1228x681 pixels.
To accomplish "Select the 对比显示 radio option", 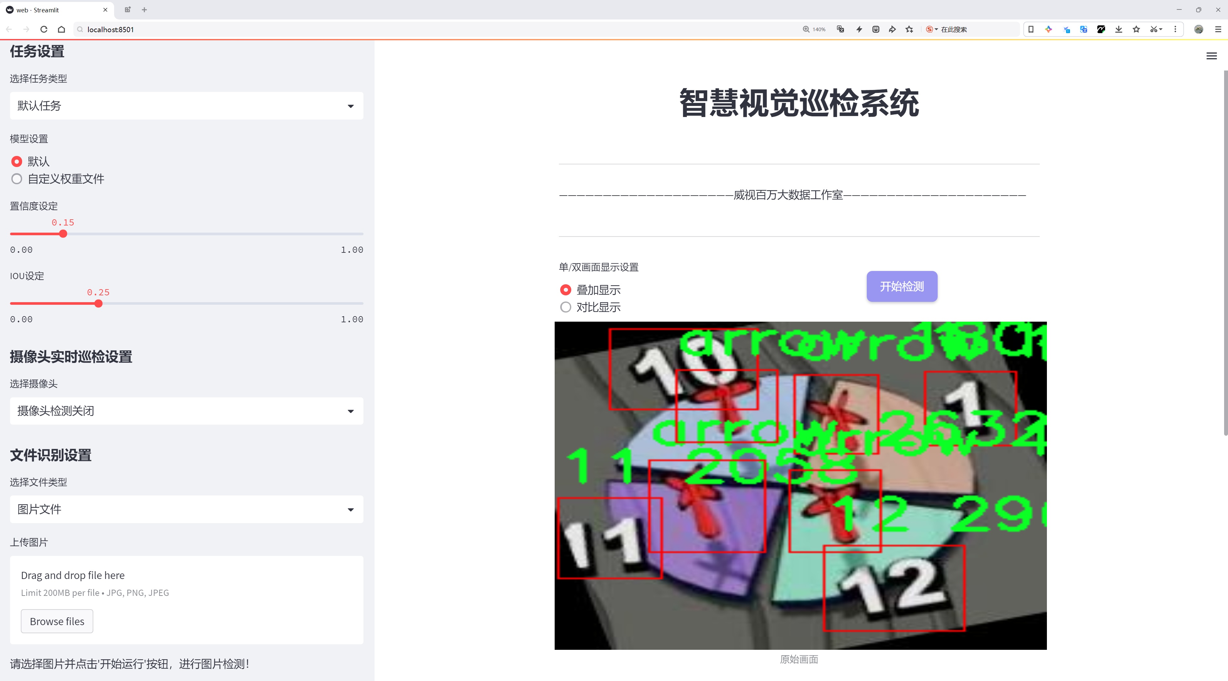I will 590,307.
